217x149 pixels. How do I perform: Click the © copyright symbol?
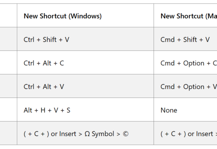(x=125, y=134)
